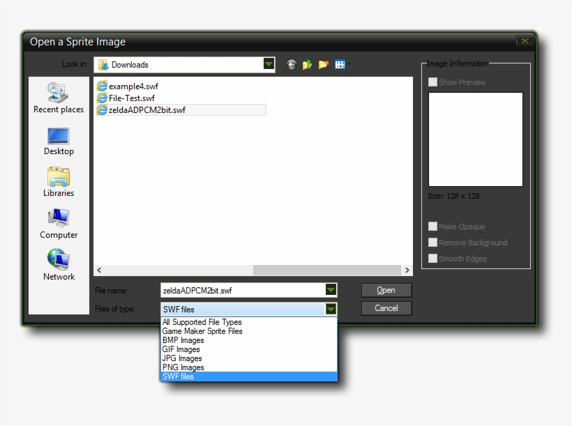Change the file list view mode
This screenshot has width=572, height=426.
(340, 63)
